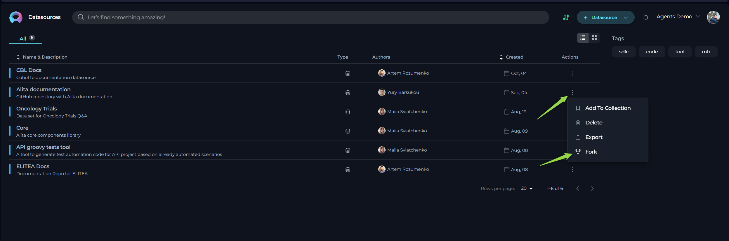The height and width of the screenshot is (241, 729).
Task: Change rows per page from 20
Action: coord(527,189)
